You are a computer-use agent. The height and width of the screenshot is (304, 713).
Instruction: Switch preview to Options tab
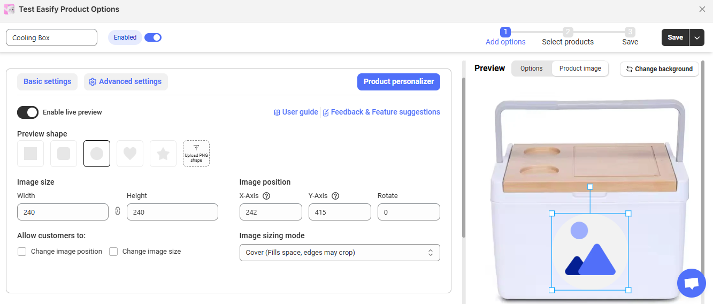coord(532,69)
